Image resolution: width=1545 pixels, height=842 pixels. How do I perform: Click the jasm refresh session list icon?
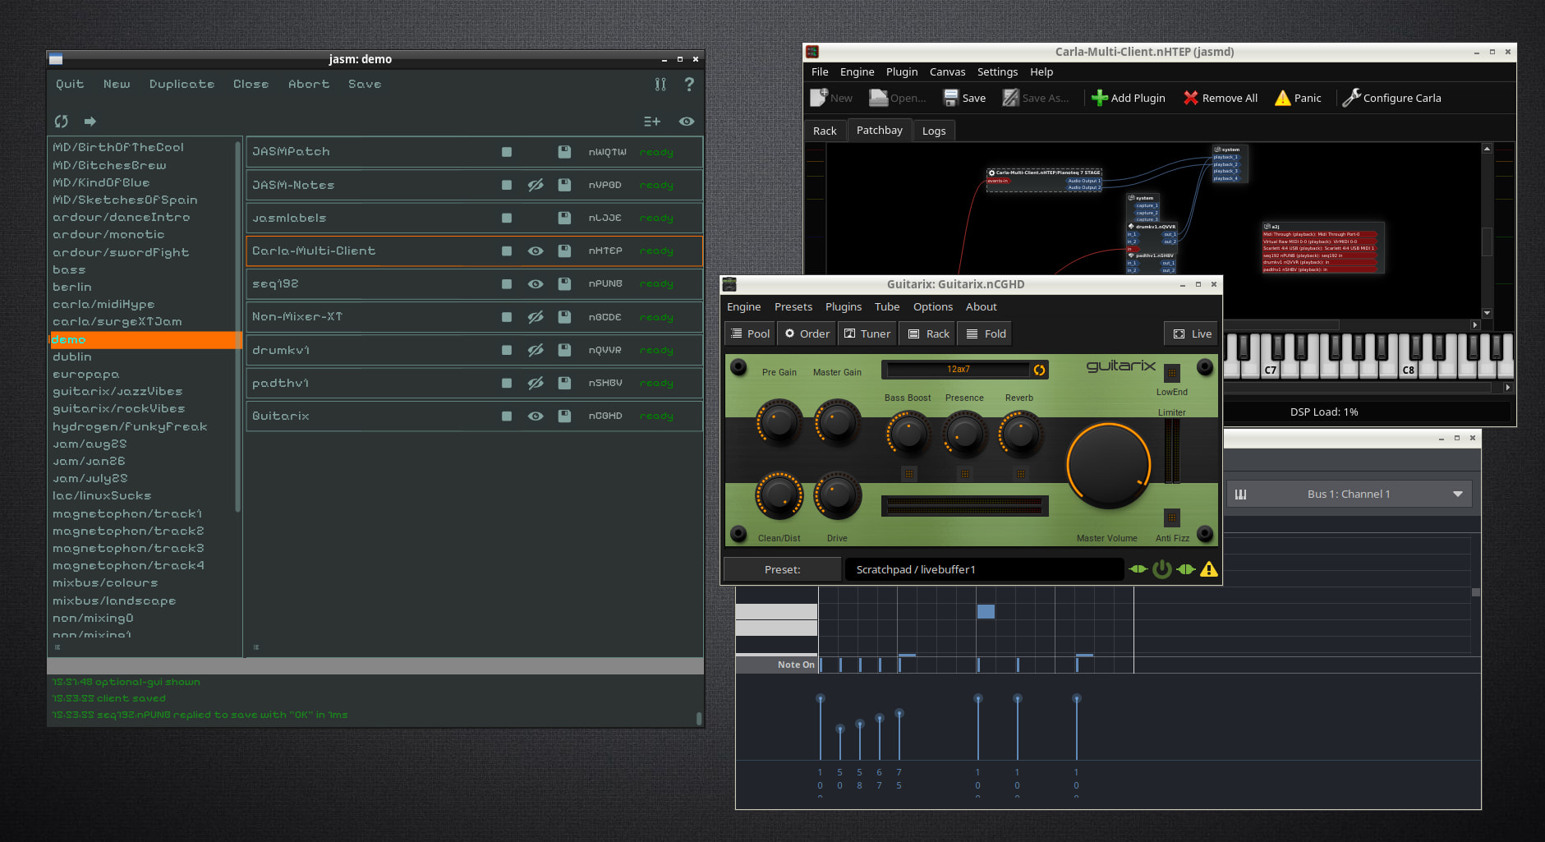pos(62,122)
